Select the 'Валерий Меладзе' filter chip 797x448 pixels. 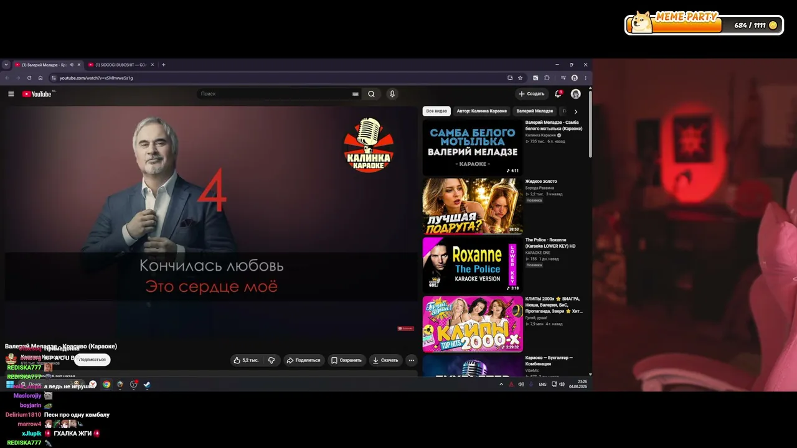tap(535, 111)
